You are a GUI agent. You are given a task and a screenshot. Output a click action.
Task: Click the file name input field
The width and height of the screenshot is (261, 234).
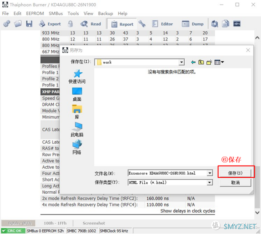coord(167,173)
